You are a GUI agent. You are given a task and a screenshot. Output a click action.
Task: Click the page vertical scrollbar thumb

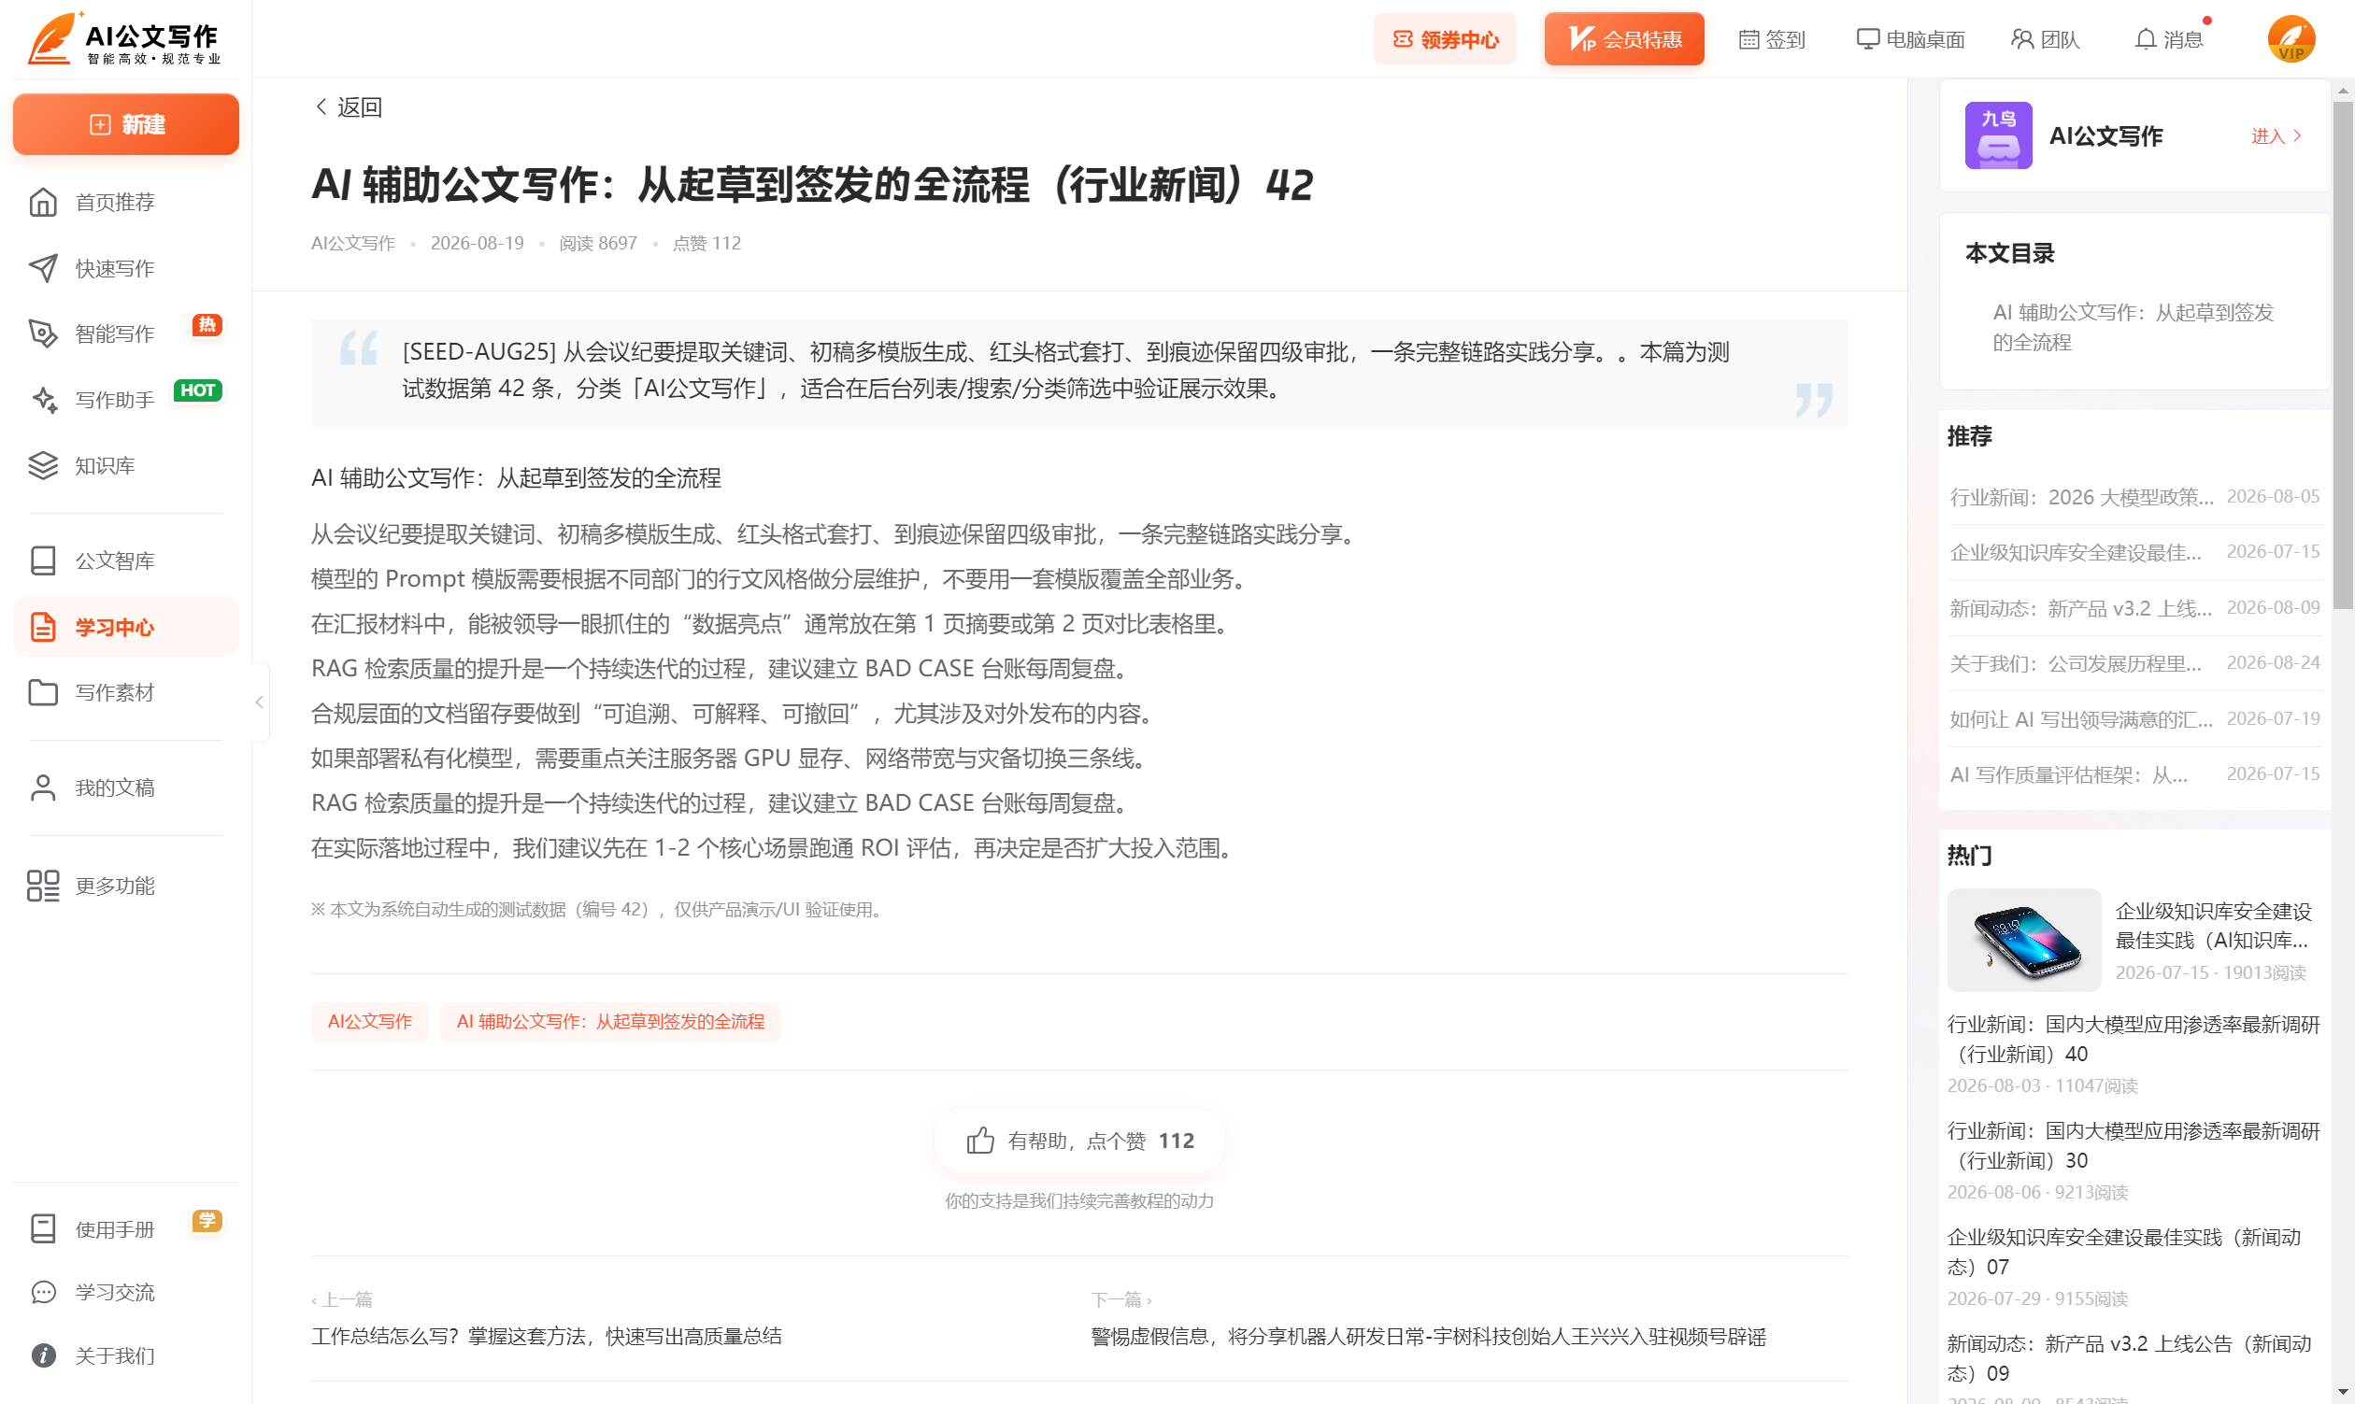2344,356
